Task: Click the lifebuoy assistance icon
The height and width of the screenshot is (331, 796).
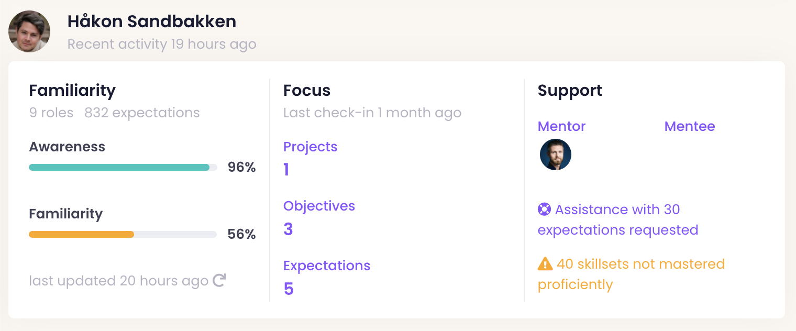Action: click(544, 209)
